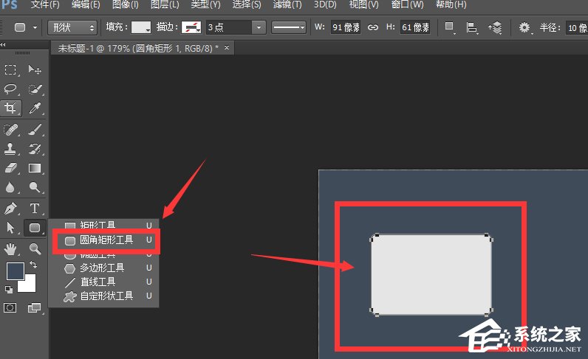Viewport: 588px width, 359px height.
Task: Choose 自定形状工具 from the flyout
Action: coord(106,296)
